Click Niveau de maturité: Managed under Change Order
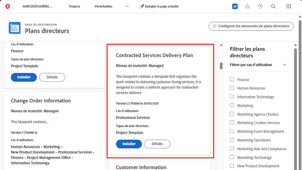This screenshot has width=302, height=170. (x=35, y=111)
